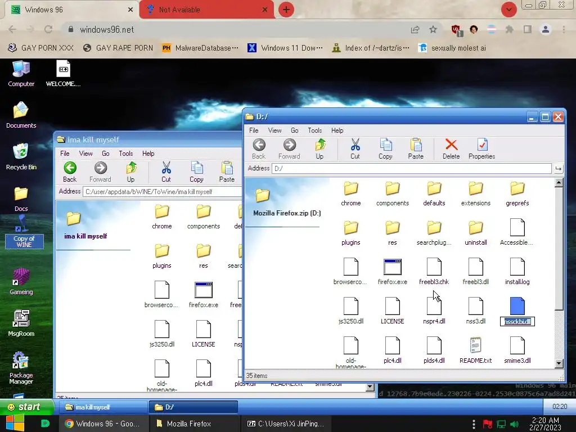Click Copy in ima kill myself window
This screenshot has width=576, height=432.
coord(196,172)
